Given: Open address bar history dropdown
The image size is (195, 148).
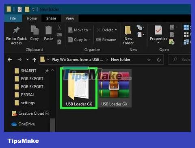Looking at the screenshot, I should pyautogui.click(x=149, y=60).
